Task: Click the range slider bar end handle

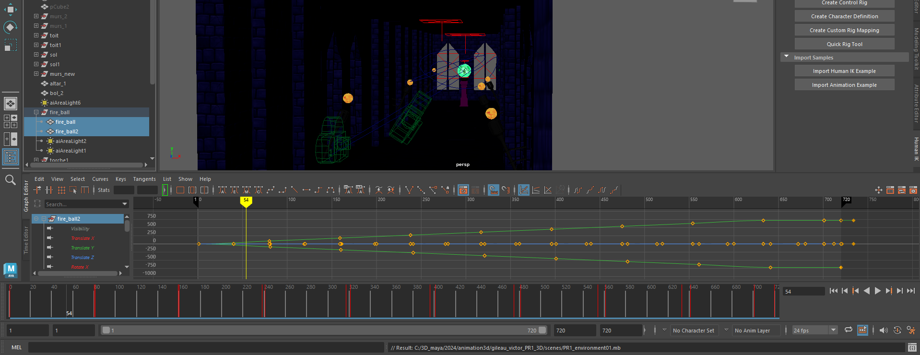Action: (543, 330)
